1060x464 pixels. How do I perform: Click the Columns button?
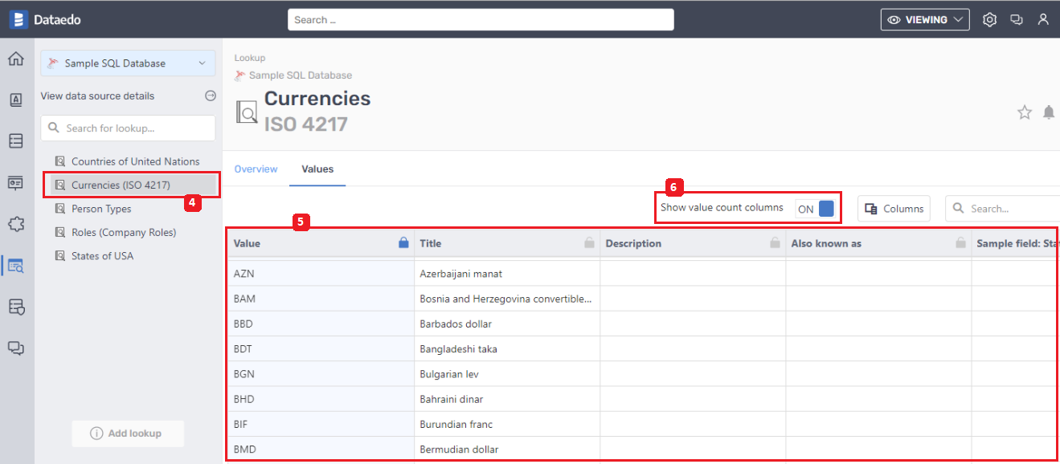point(894,209)
